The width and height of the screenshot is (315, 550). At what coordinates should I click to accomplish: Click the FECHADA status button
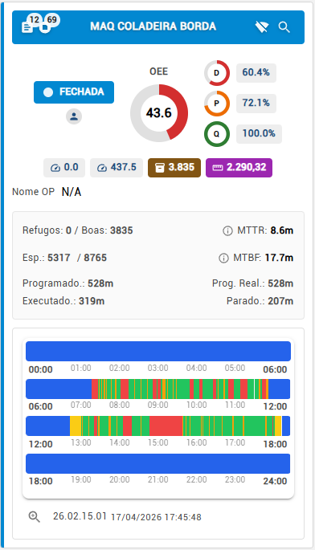click(74, 92)
